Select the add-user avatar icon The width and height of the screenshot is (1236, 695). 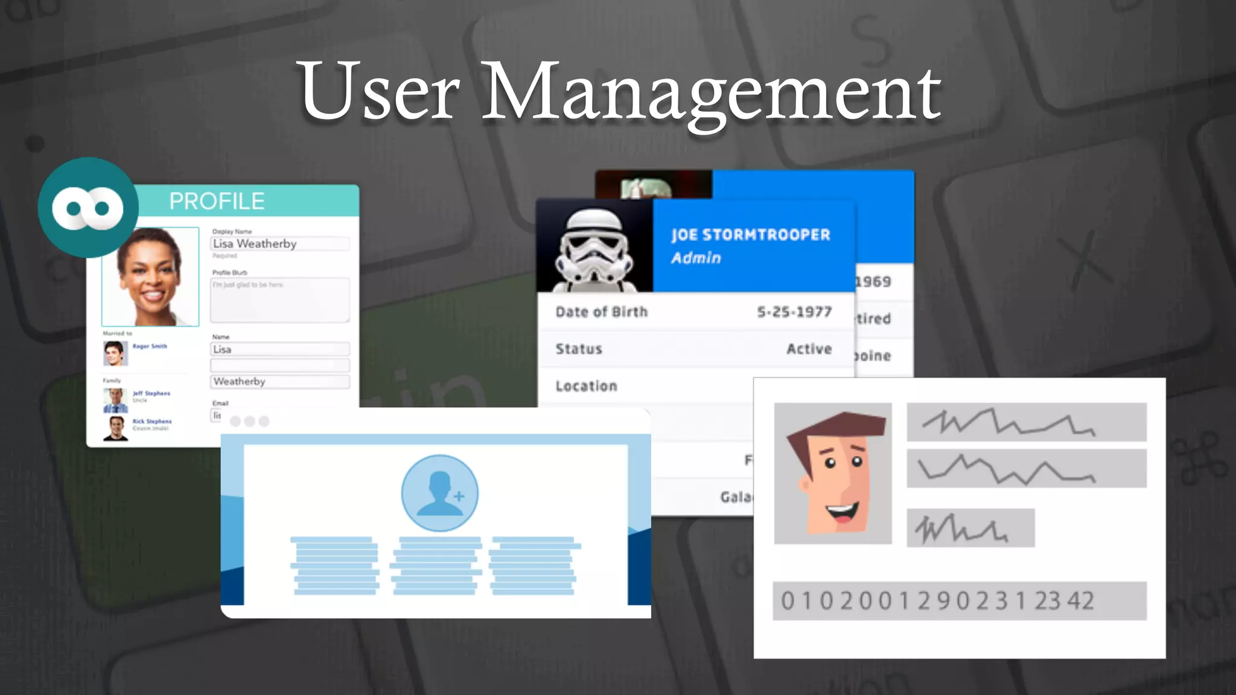point(440,493)
